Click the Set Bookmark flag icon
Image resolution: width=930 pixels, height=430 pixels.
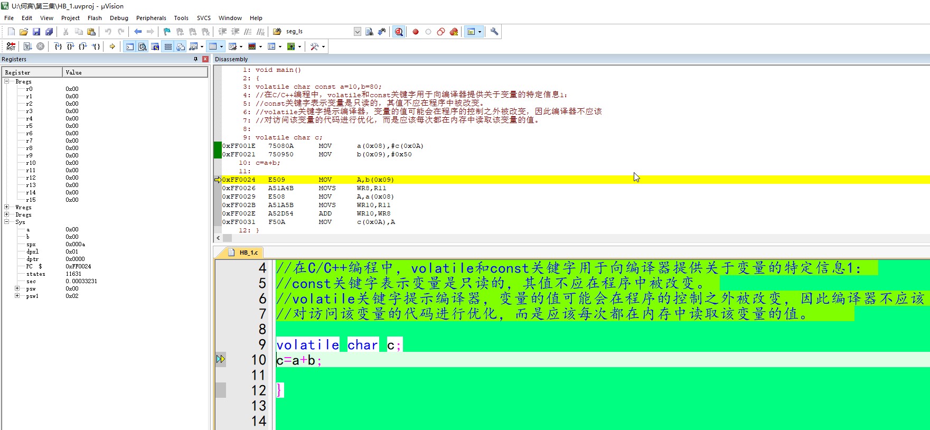(167, 32)
